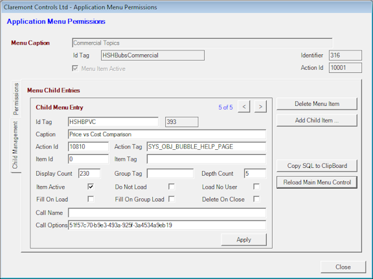Enable Fill On Group Load
Viewport: 373px width, 279px height.
click(x=171, y=199)
